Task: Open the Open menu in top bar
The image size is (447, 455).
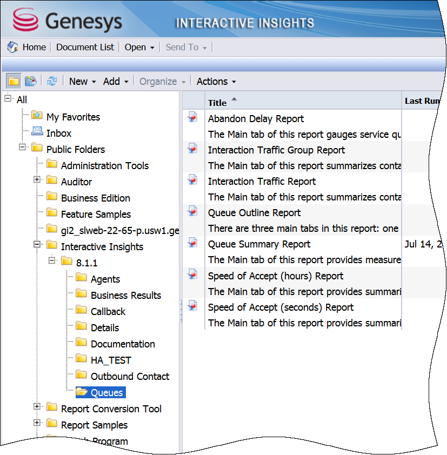Action: (139, 48)
